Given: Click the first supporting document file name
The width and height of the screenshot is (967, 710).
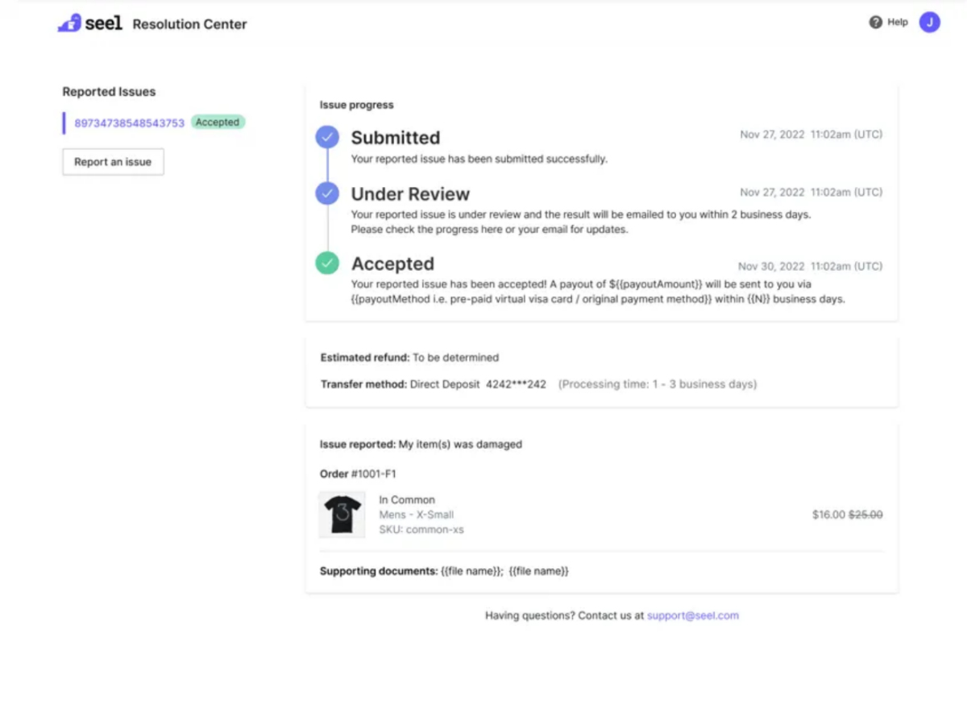Looking at the screenshot, I should [471, 571].
